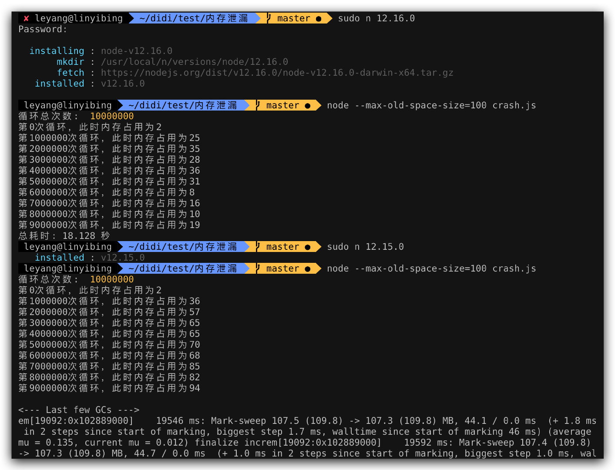Click the '<--- Last few GCs --->' heading
This screenshot has width=615, height=470.
tap(79, 410)
